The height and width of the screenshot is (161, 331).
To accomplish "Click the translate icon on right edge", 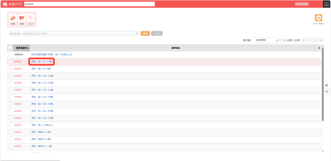I will point(326,92).
